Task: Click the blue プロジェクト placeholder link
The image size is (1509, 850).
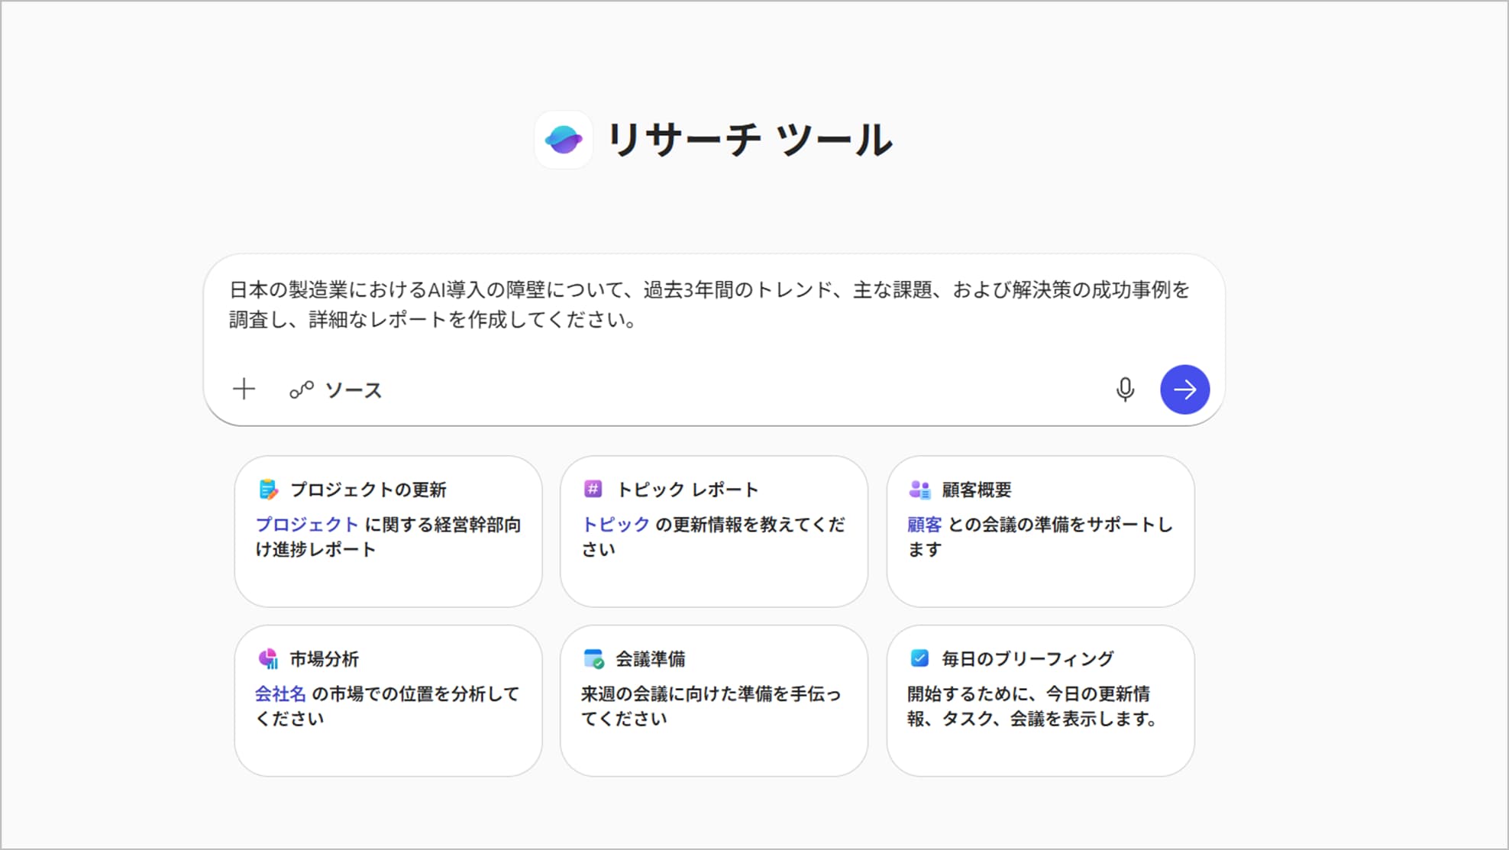Action: [x=307, y=525]
